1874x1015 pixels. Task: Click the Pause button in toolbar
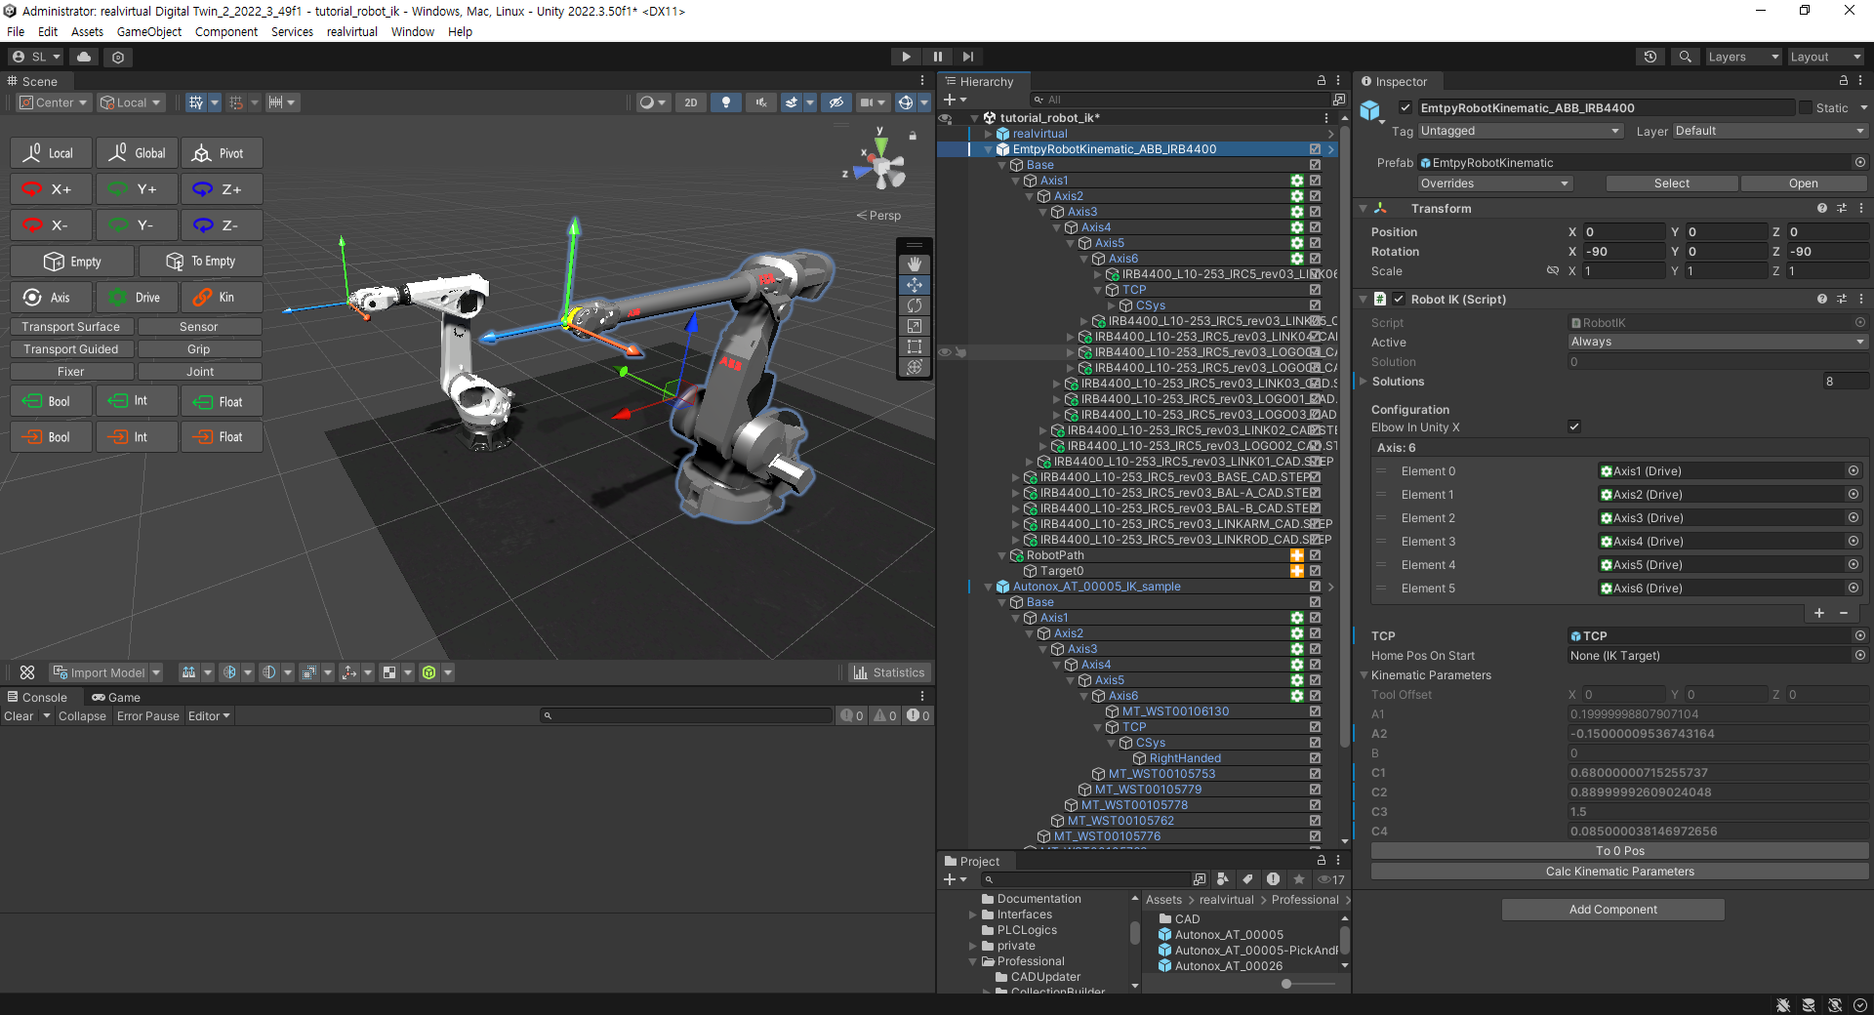click(x=937, y=57)
